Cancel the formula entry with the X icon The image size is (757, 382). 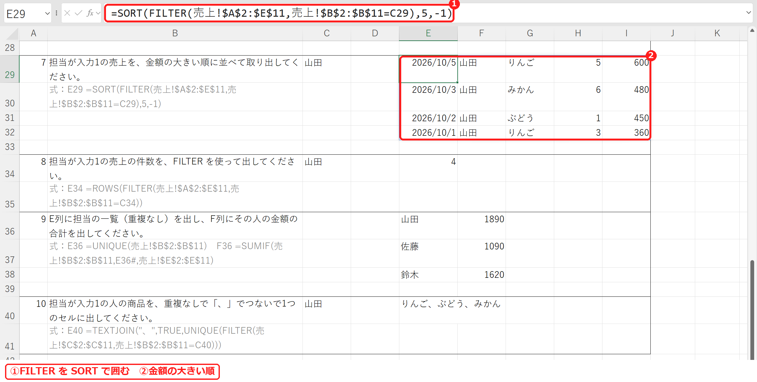67,13
